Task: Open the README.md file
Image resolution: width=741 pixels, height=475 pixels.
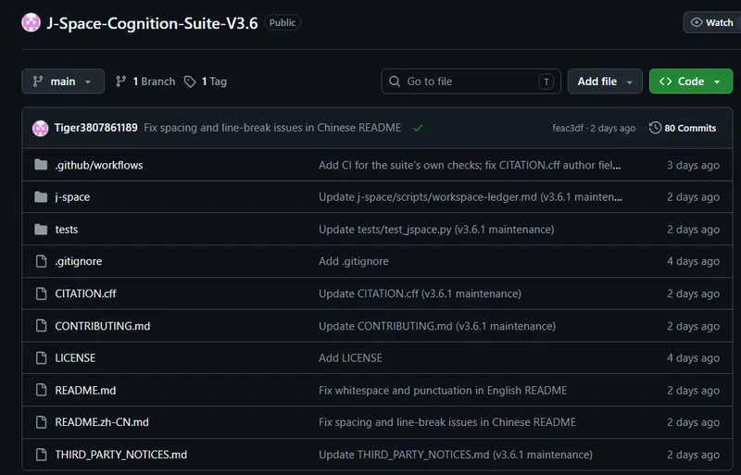Action: click(x=85, y=391)
